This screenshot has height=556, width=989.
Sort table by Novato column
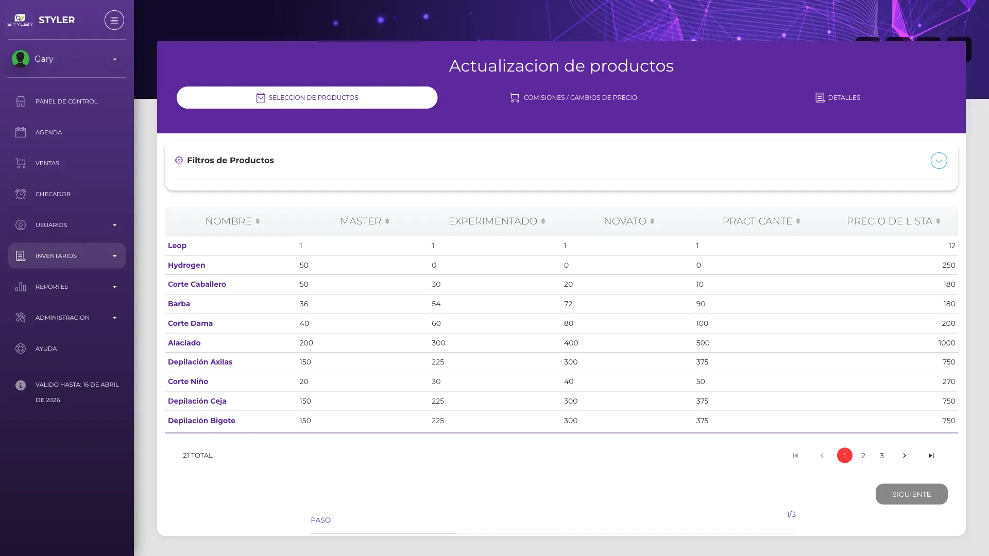pos(629,221)
